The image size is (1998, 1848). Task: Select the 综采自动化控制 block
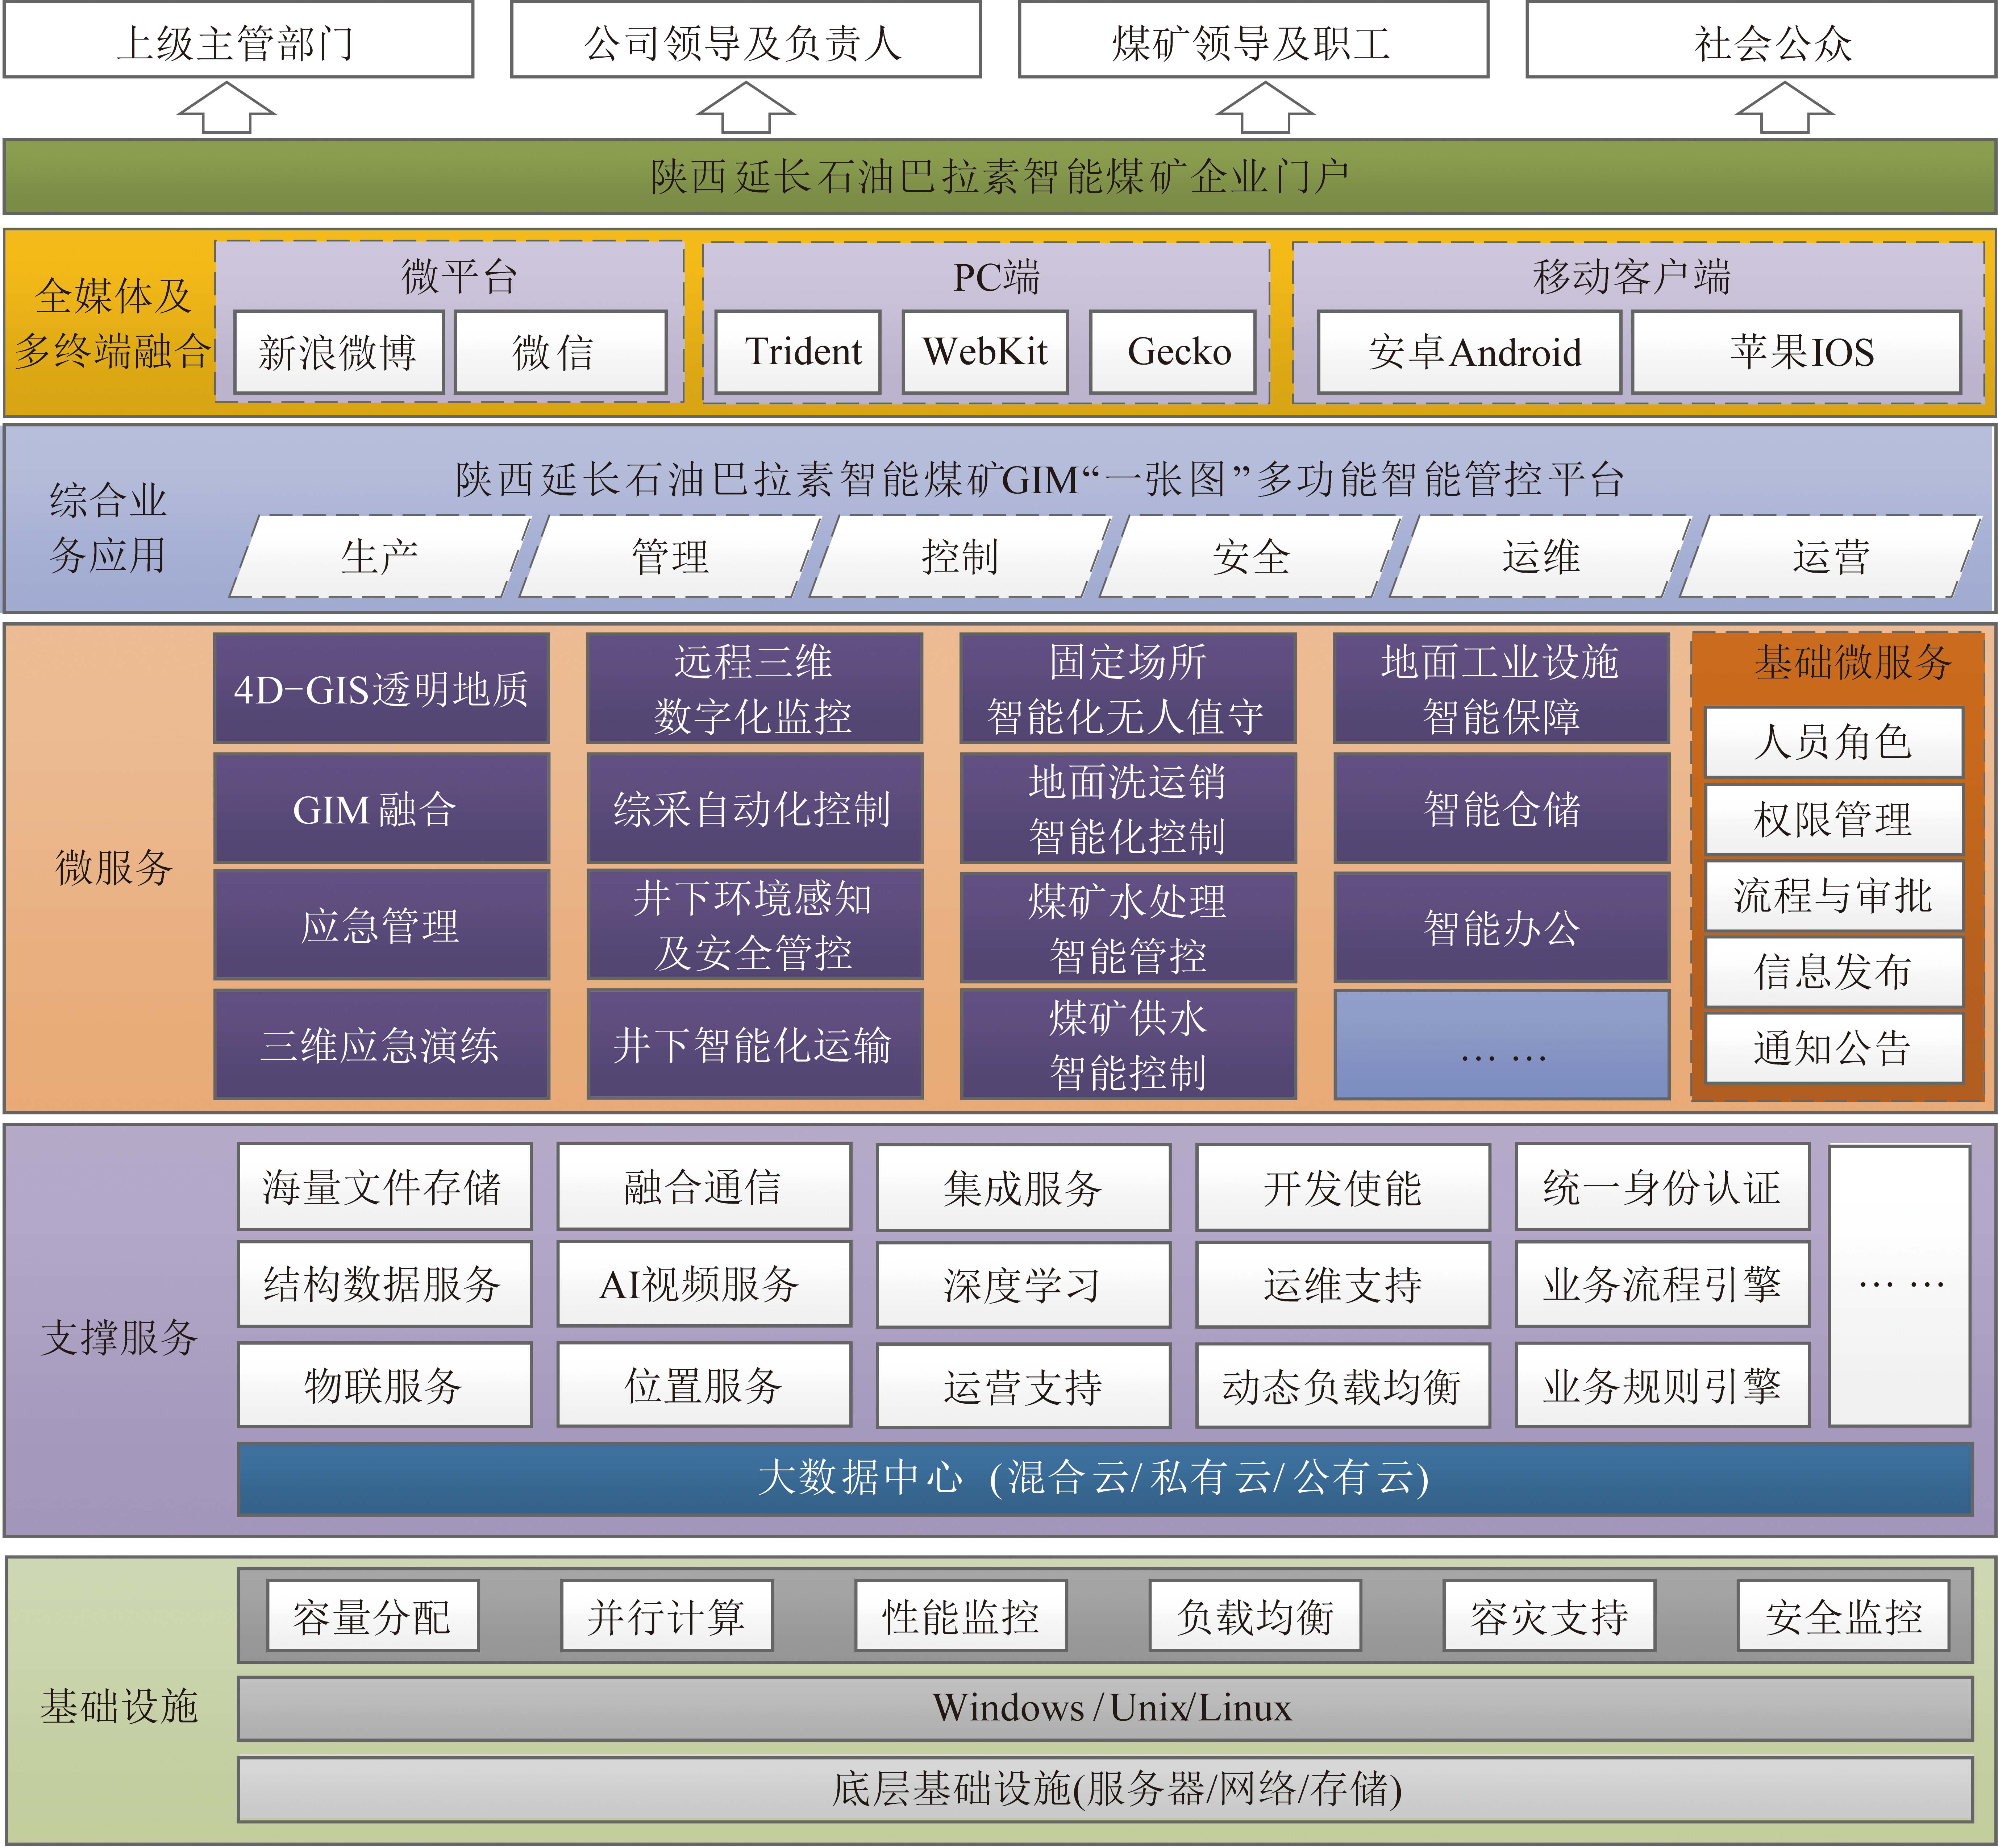pos(755,808)
